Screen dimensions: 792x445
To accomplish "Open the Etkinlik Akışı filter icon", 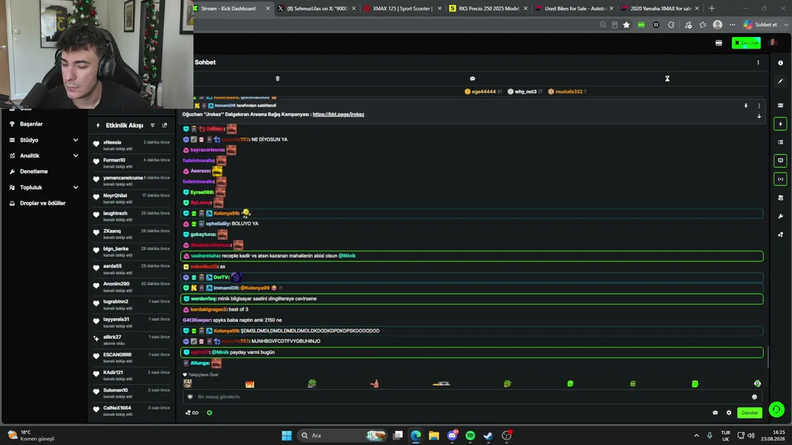I will [x=152, y=125].
